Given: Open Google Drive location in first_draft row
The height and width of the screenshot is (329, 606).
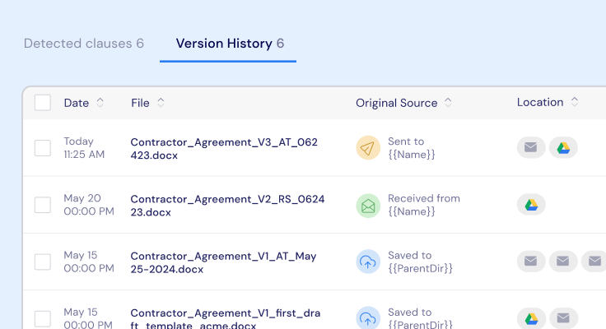Looking at the screenshot, I should click(531, 318).
